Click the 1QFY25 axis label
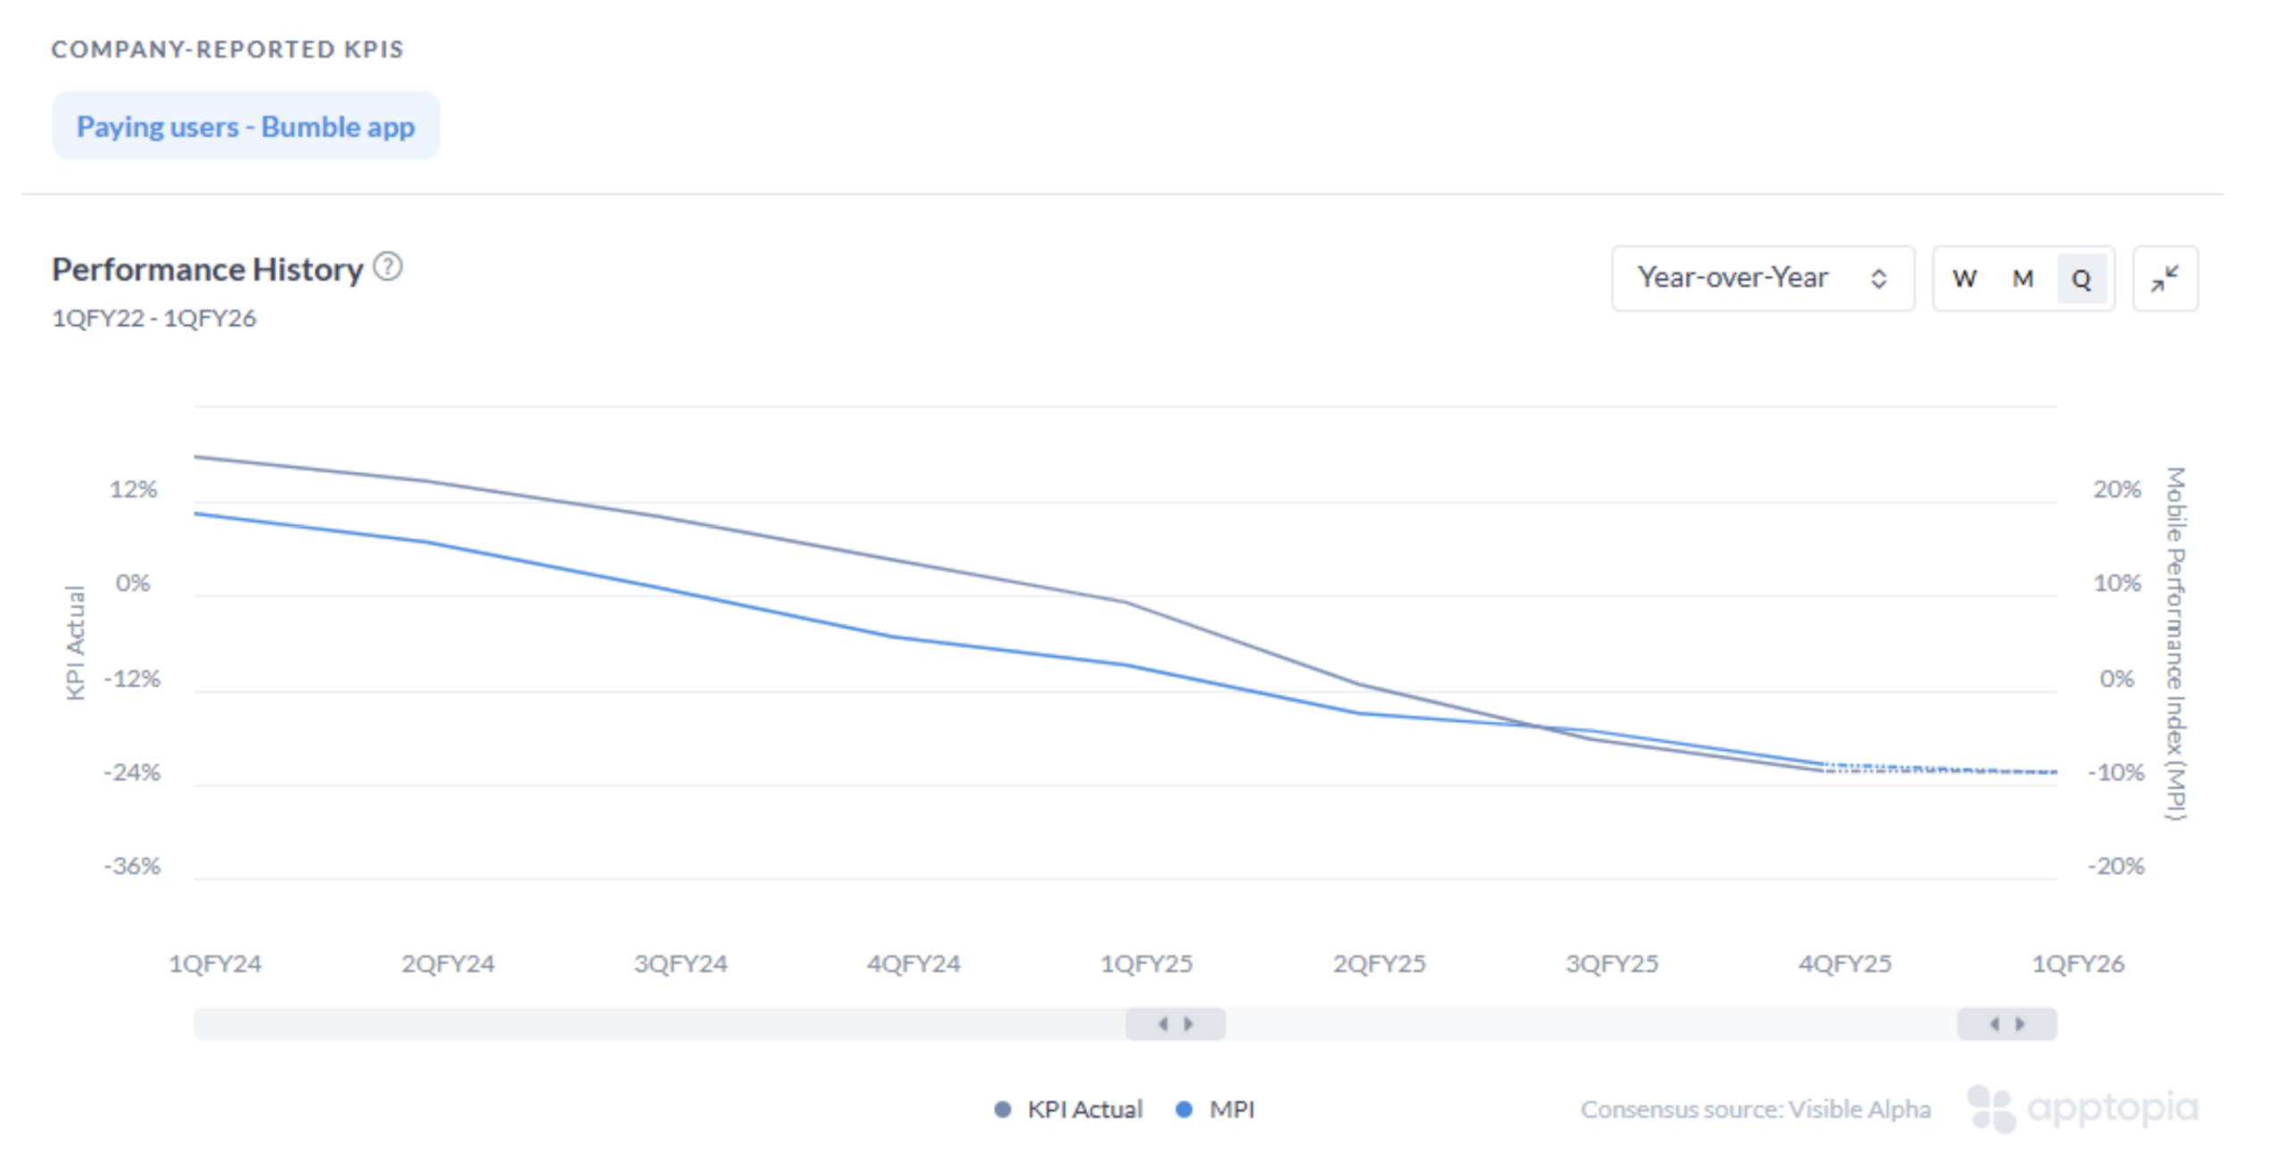Image resolution: width=2286 pixels, height=1168 pixels. coord(1146,964)
